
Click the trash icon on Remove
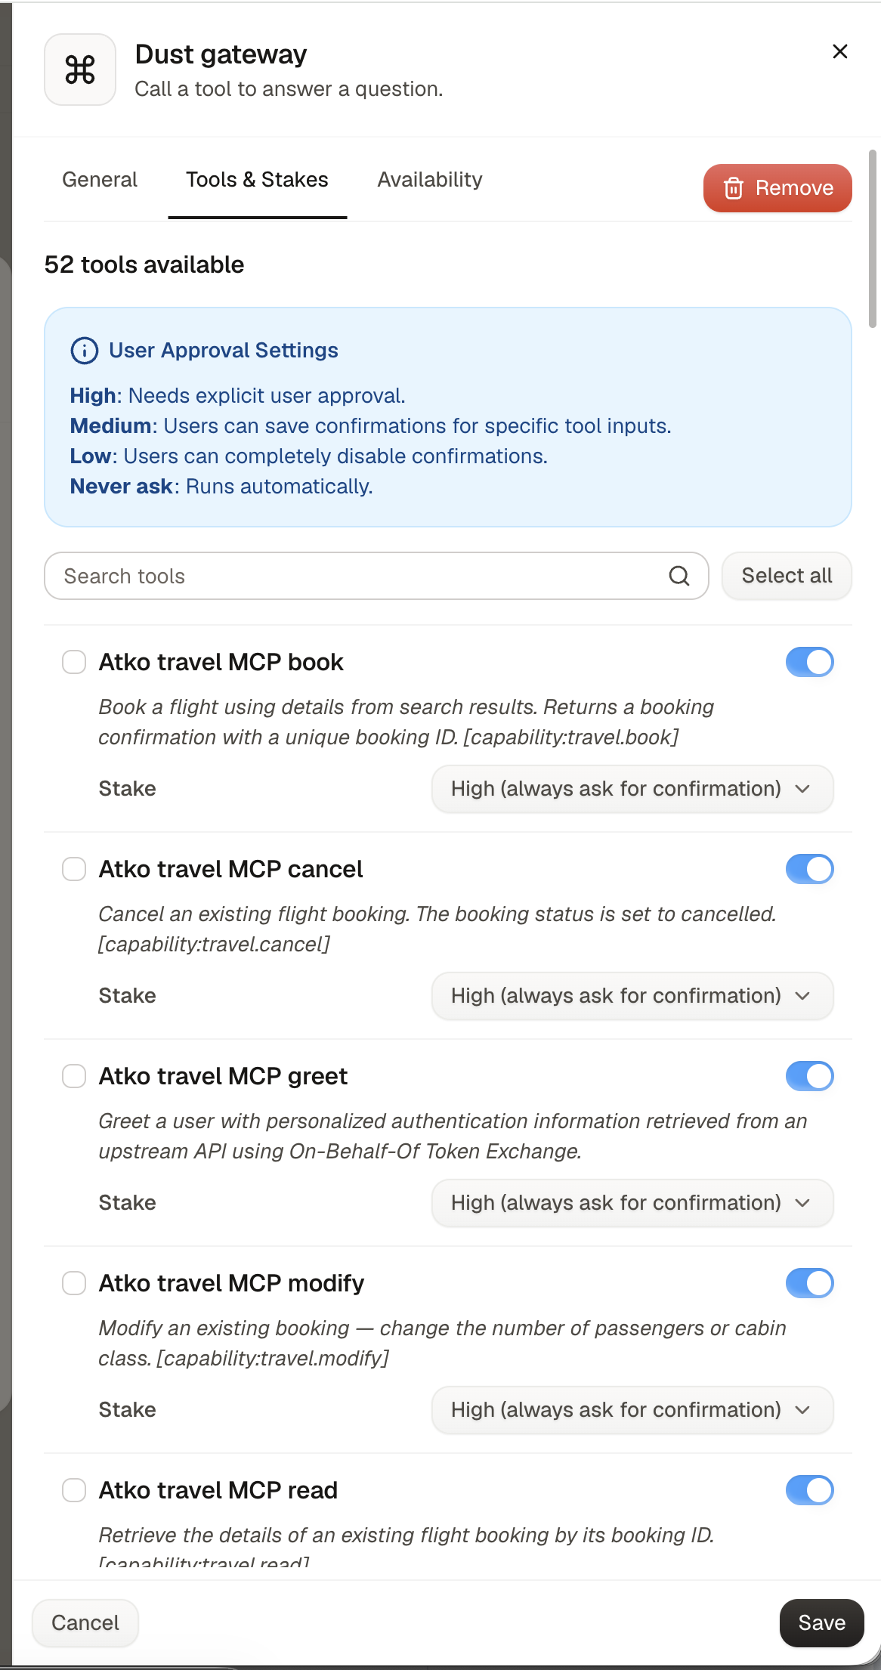(734, 188)
